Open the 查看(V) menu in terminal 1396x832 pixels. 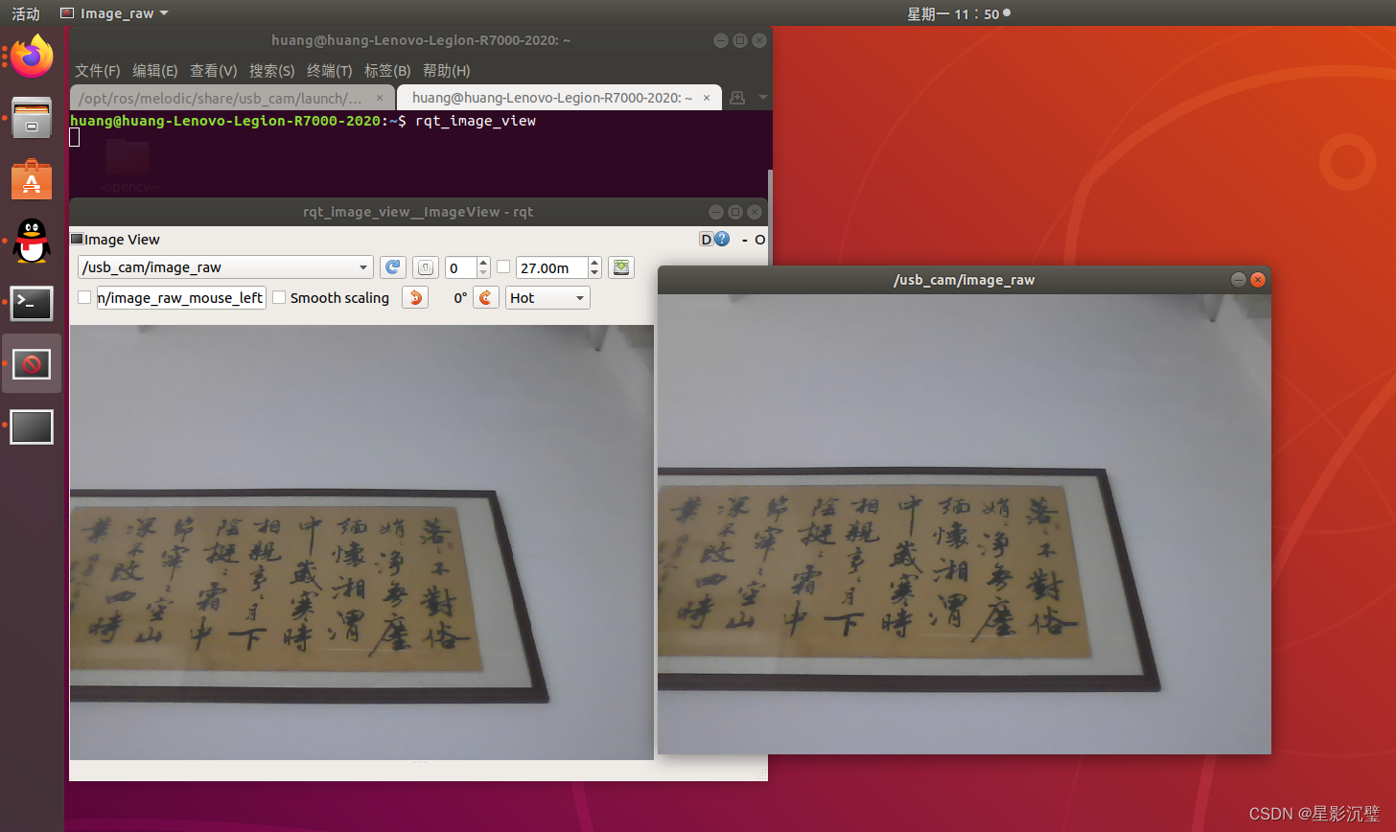pos(214,71)
